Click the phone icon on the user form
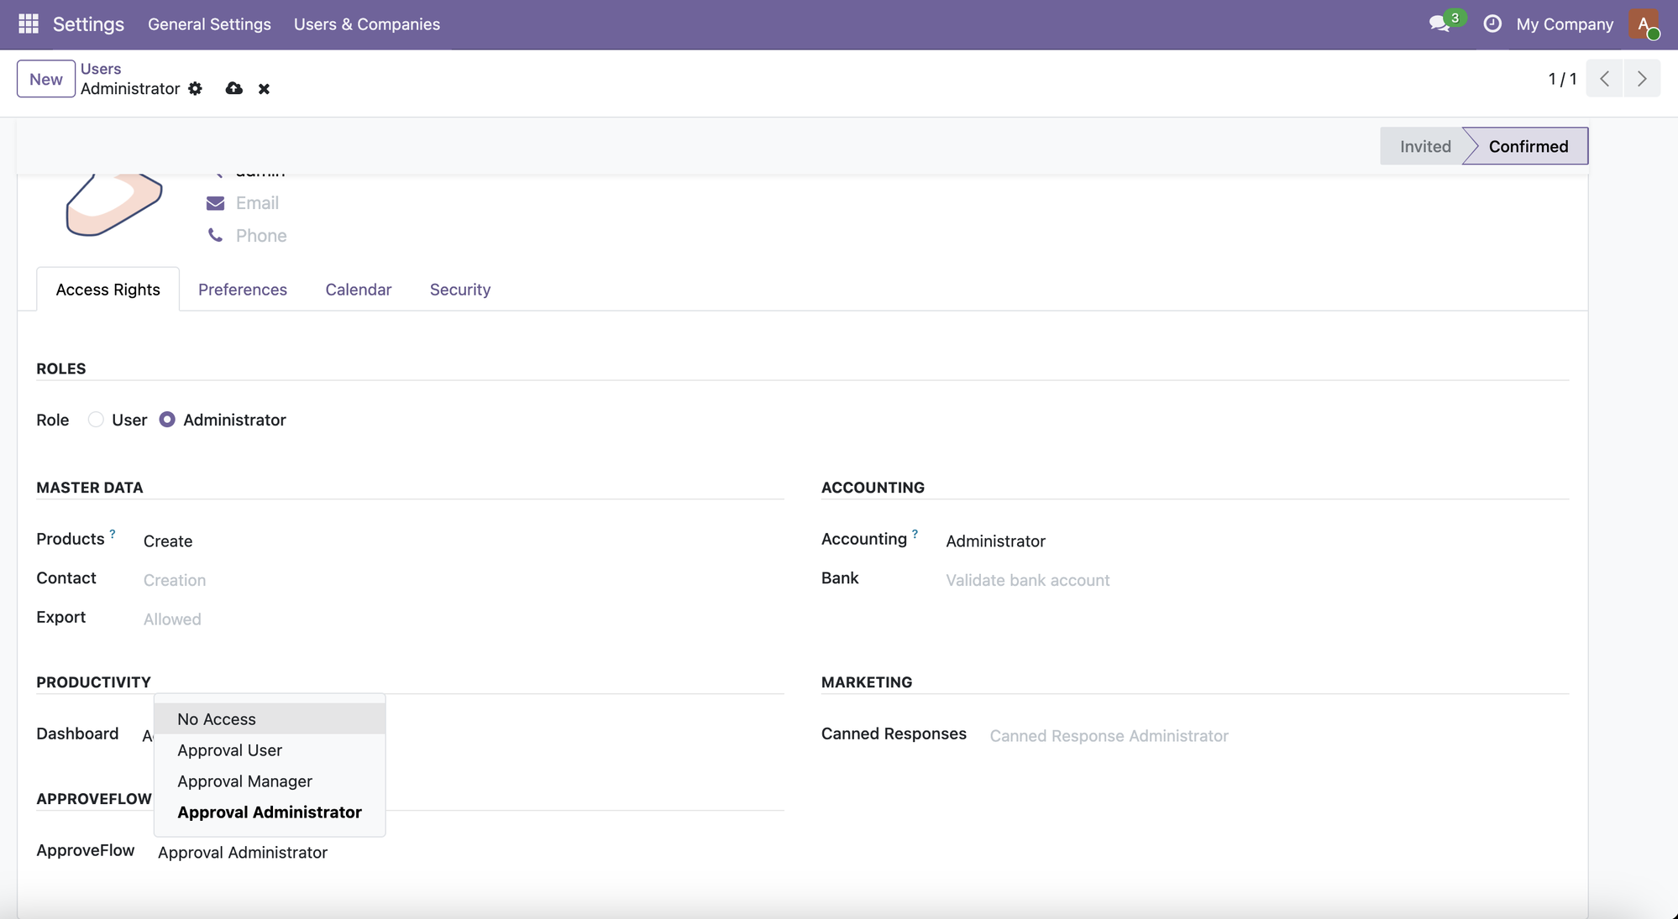 [x=215, y=235]
